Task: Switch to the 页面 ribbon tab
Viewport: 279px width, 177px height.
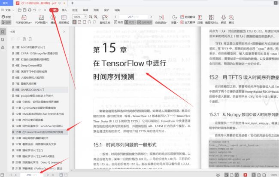Action: pyautogui.click(x=96, y=10)
